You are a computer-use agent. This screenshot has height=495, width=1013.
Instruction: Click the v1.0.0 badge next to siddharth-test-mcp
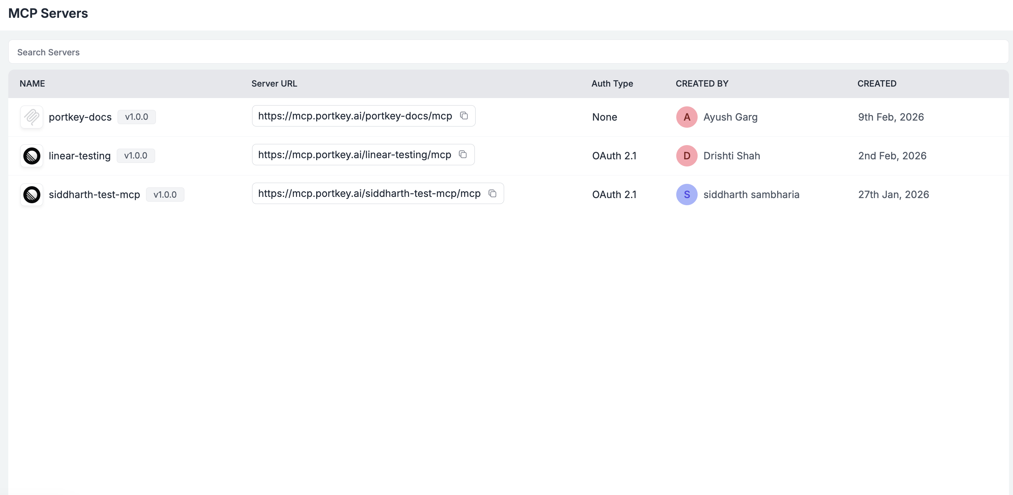165,195
